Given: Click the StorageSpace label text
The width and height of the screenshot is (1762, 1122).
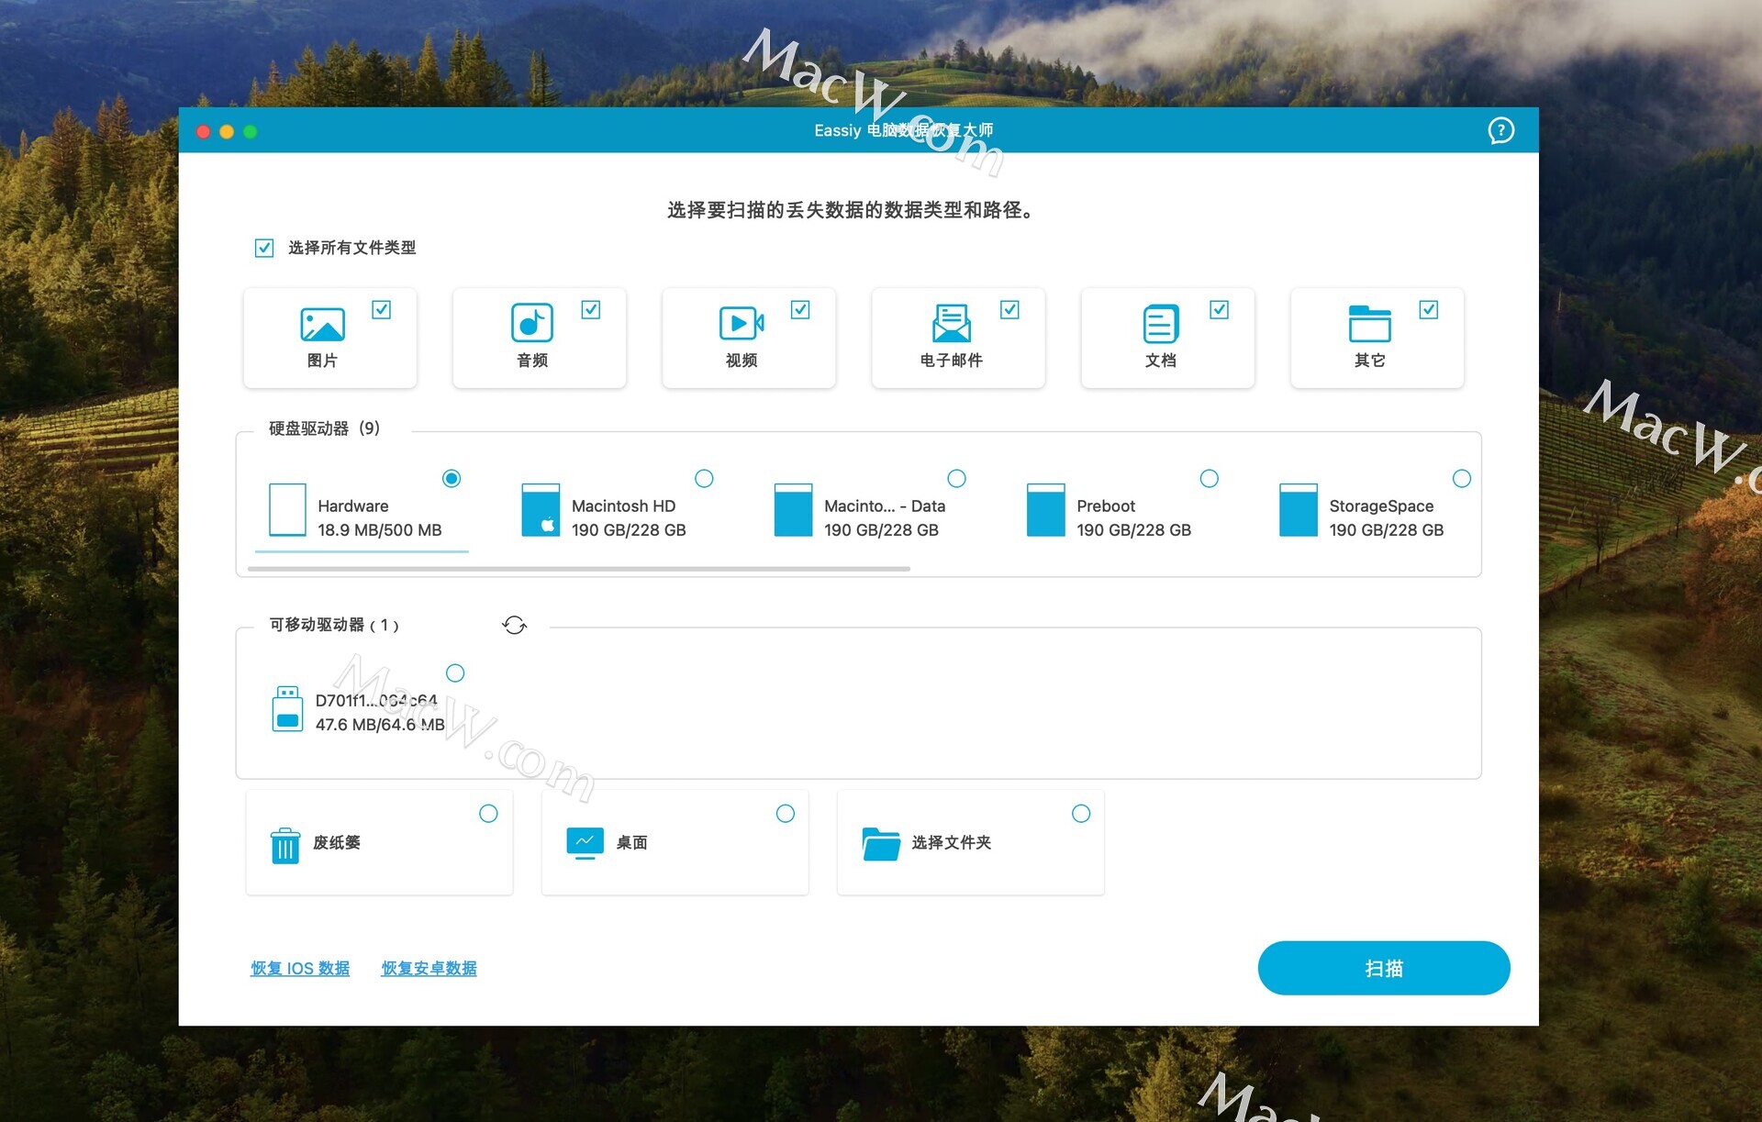Looking at the screenshot, I should [1381, 506].
